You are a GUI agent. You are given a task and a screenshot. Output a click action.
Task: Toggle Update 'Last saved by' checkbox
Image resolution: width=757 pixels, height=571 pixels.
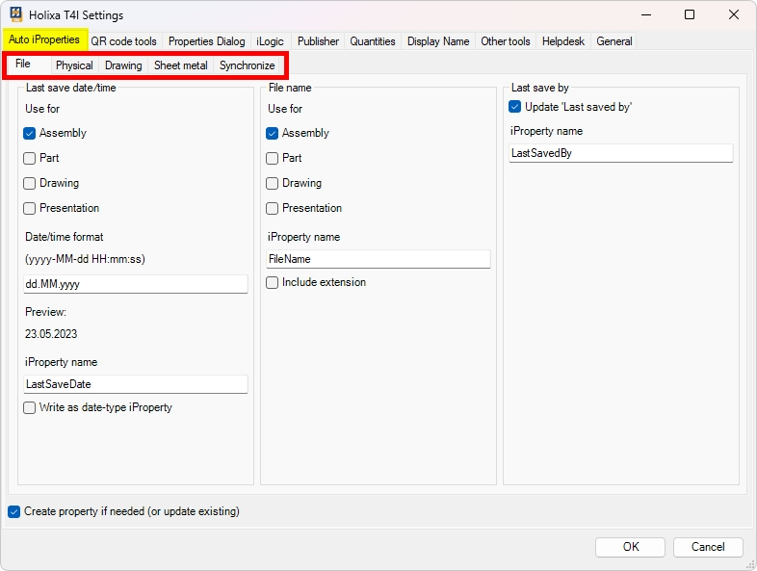pyautogui.click(x=515, y=107)
